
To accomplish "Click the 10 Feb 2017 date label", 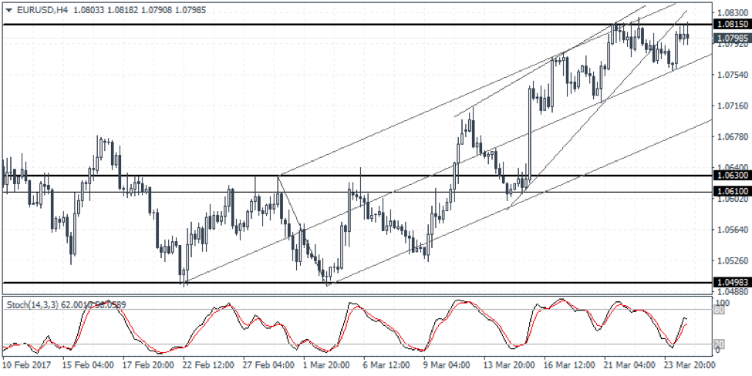I will [x=28, y=364].
